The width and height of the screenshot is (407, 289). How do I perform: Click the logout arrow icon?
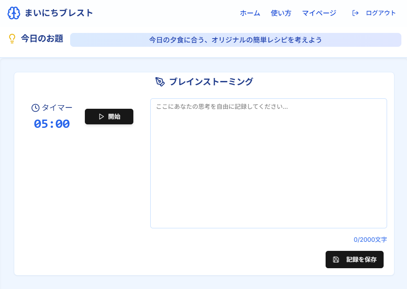[x=355, y=13]
